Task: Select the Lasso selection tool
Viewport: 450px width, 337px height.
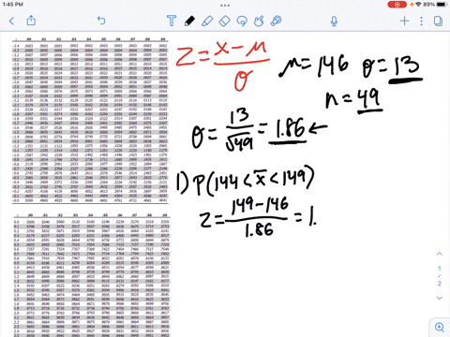Action: click(242, 21)
